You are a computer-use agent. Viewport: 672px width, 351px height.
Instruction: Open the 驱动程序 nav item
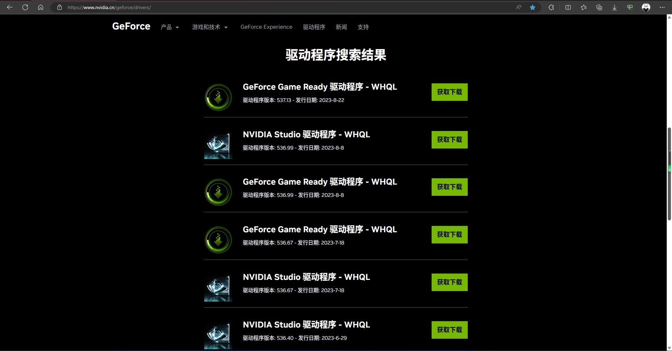click(x=314, y=27)
